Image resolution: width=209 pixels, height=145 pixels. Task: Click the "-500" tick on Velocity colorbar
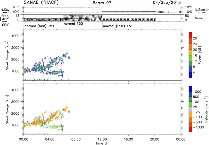(198, 122)
